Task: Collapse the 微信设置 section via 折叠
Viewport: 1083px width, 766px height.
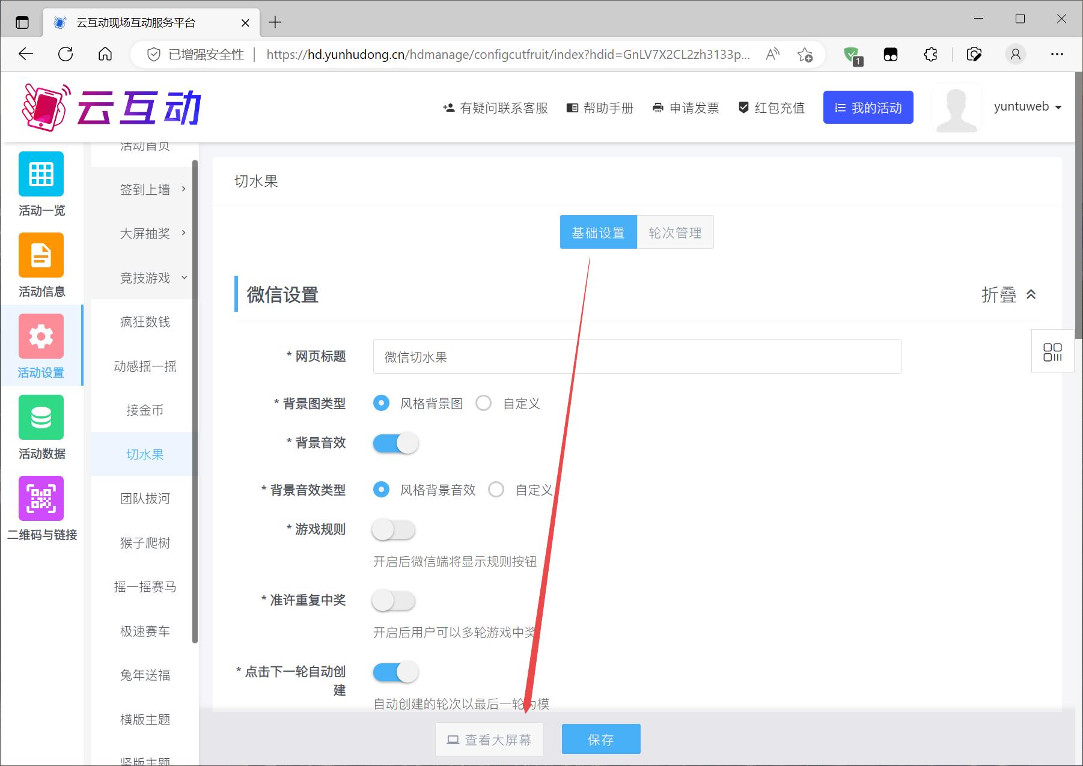Action: [1009, 294]
